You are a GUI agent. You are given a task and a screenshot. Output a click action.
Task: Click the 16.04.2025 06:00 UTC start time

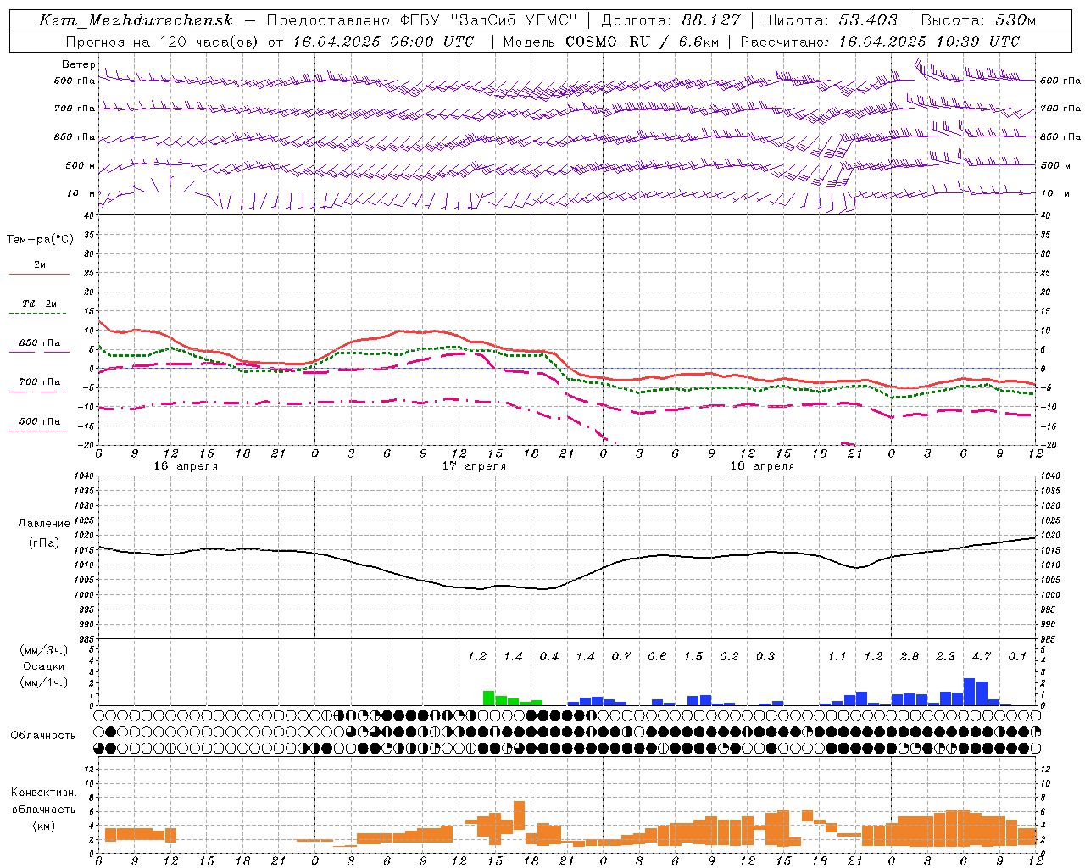click(x=383, y=42)
